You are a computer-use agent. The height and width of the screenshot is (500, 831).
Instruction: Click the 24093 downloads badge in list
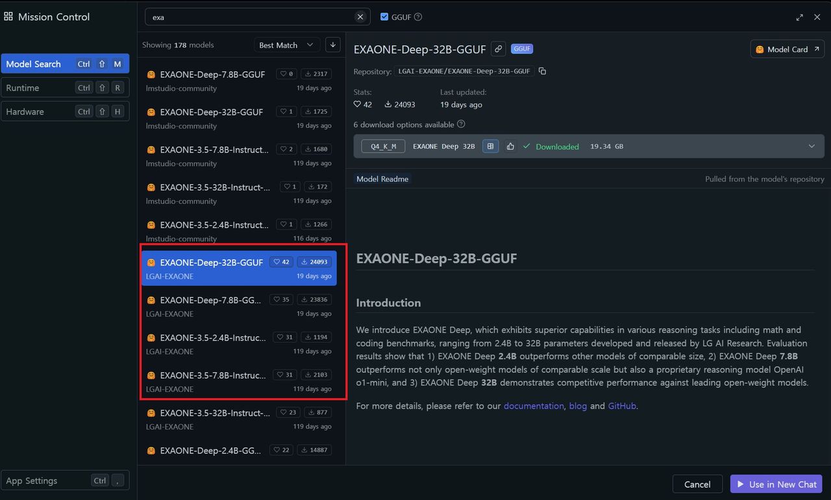pyautogui.click(x=314, y=262)
